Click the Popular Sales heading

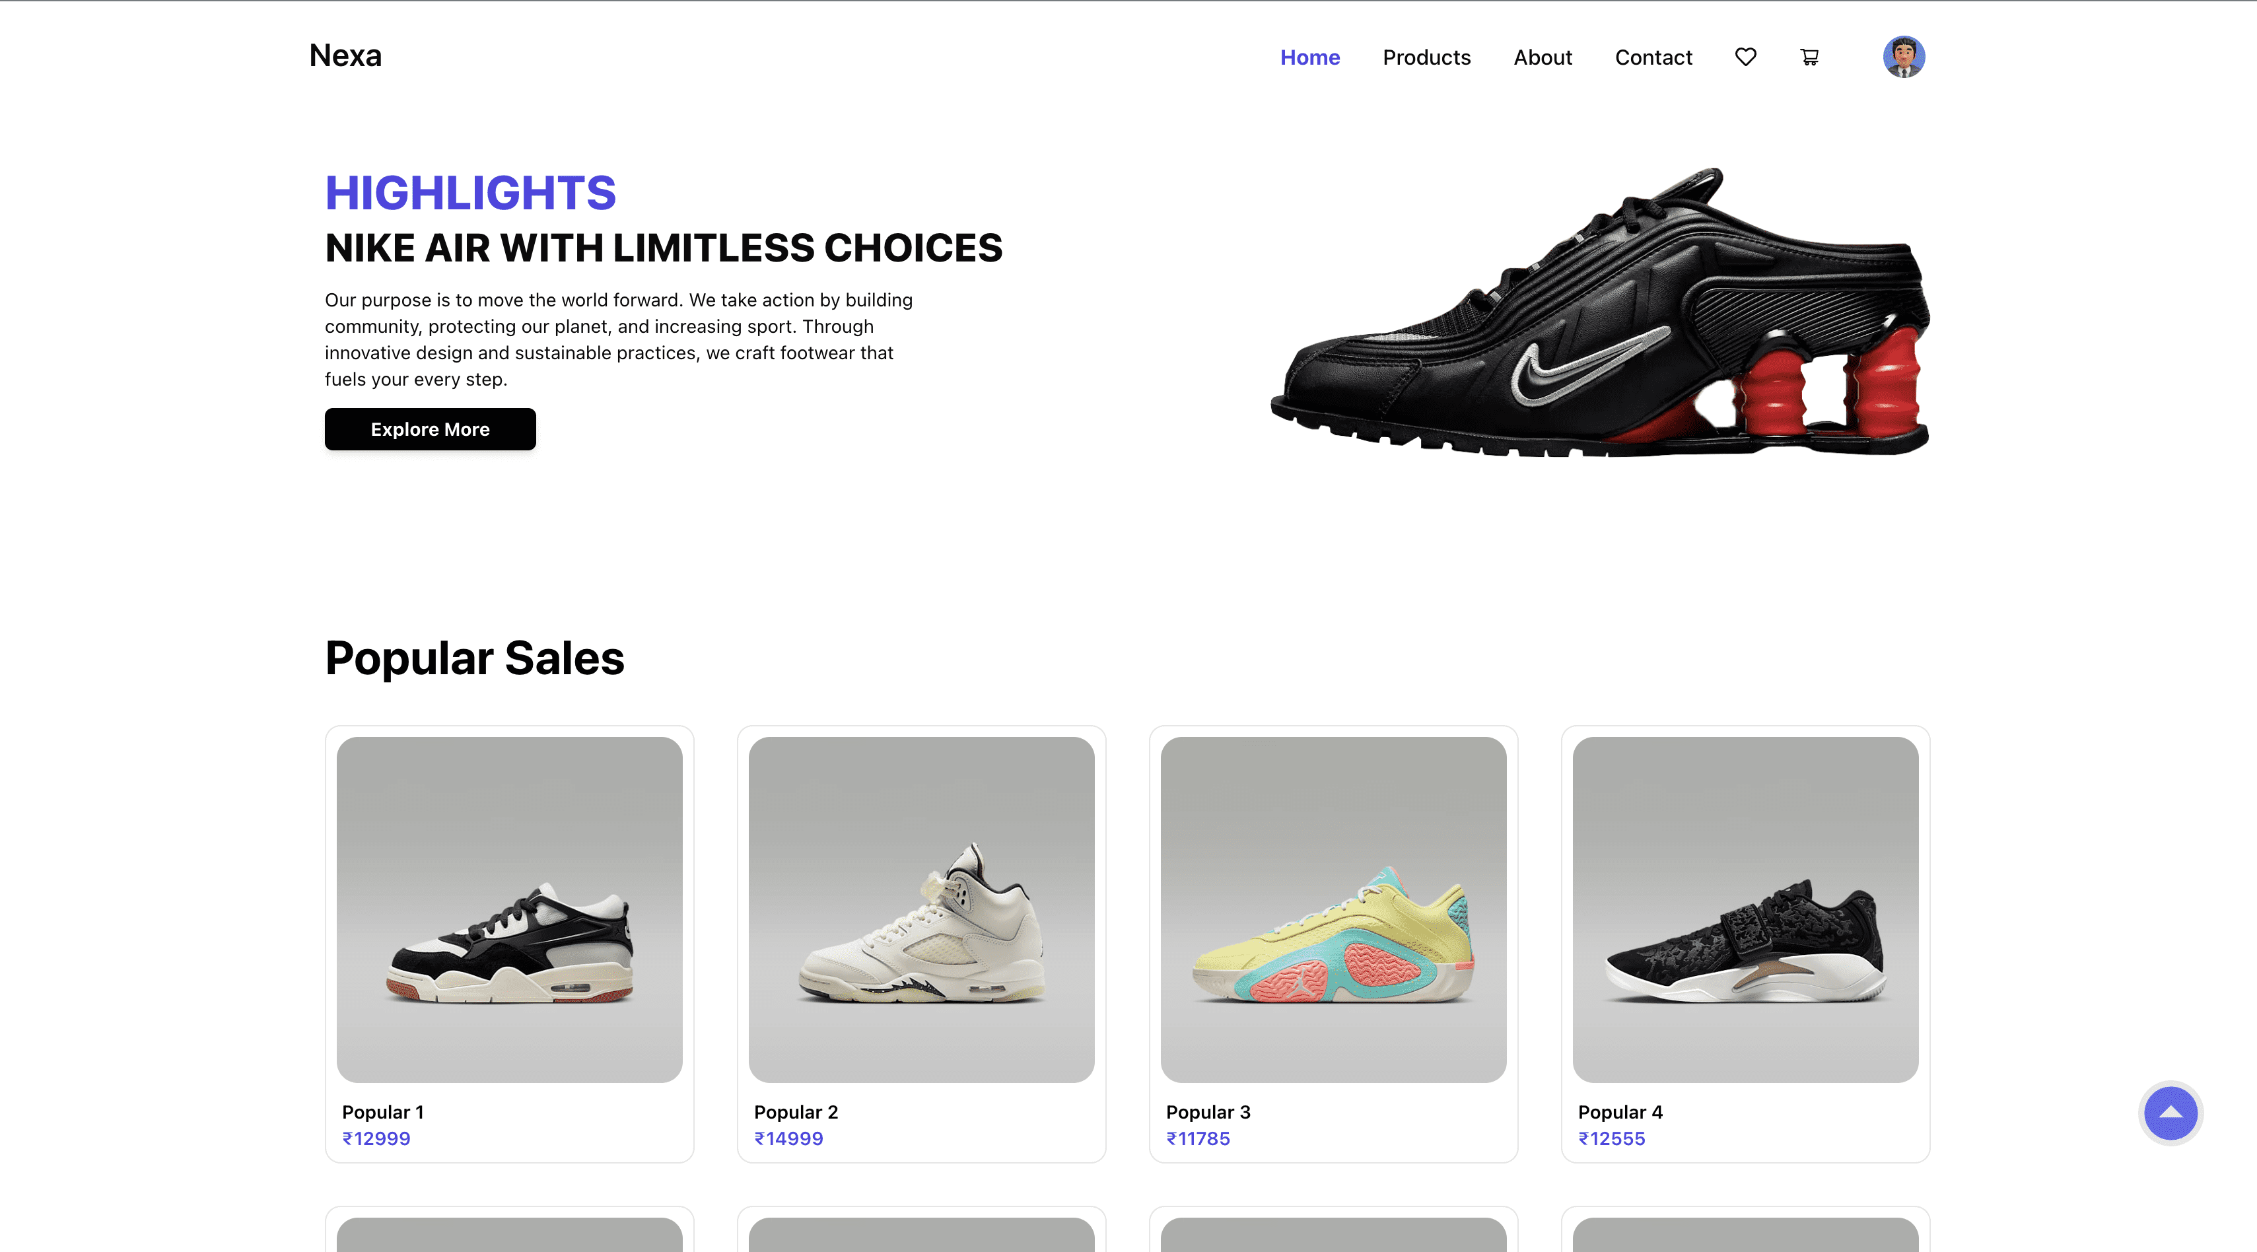pyautogui.click(x=475, y=658)
